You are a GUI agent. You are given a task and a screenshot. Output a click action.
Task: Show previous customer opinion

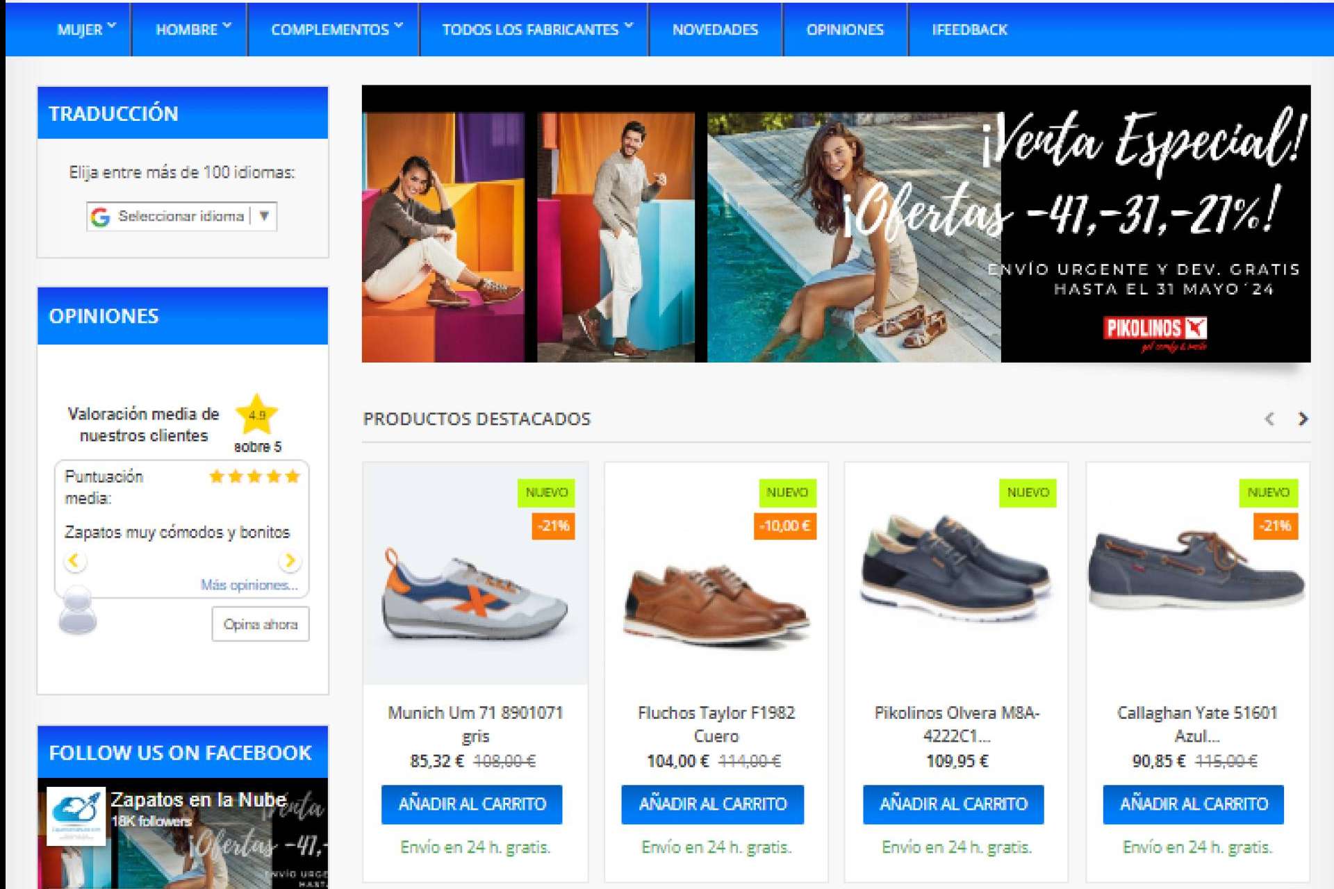click(74, 560)
